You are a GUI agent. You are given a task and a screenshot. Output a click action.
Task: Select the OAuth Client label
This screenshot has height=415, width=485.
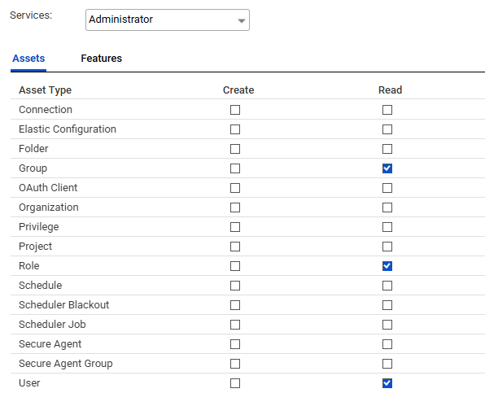48,188
